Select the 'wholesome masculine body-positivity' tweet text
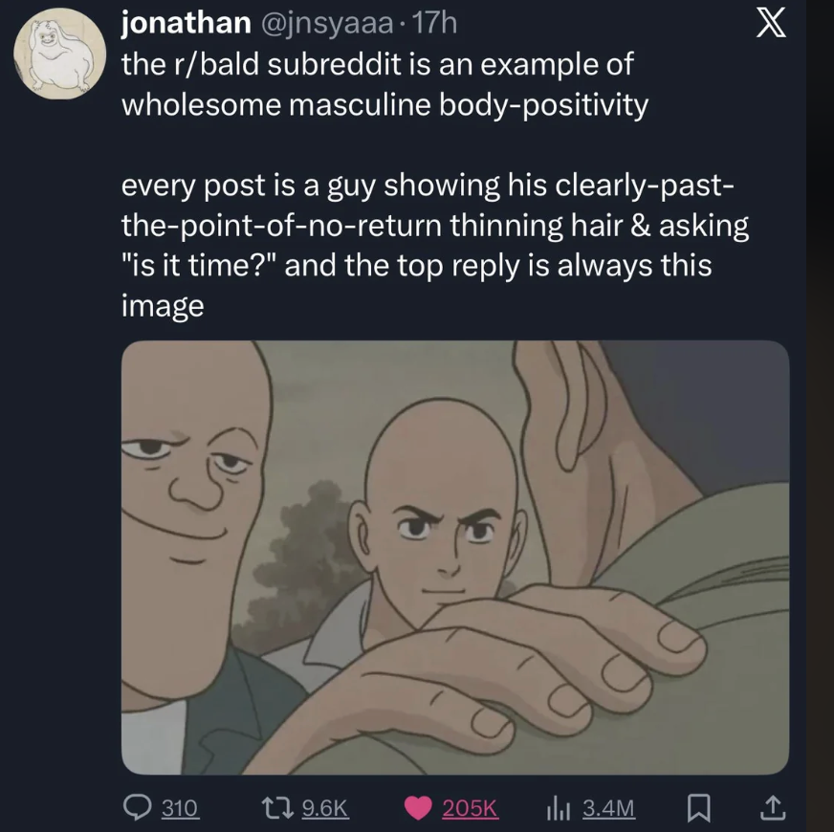This screenshot has height=832, width=834. pos(385,104)
